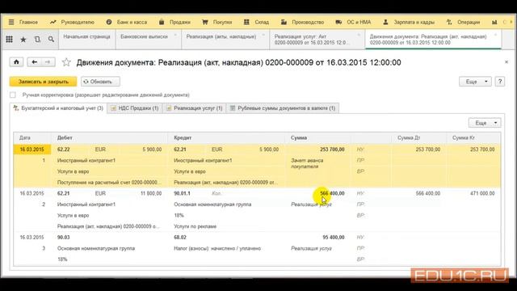
Task: Click Налог (взносы): начислено / уплачено
Action: point(217,248)
